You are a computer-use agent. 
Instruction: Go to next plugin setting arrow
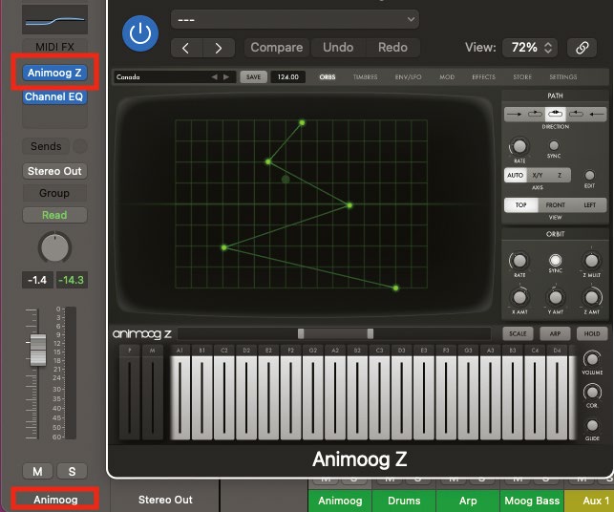pos(219,48)
